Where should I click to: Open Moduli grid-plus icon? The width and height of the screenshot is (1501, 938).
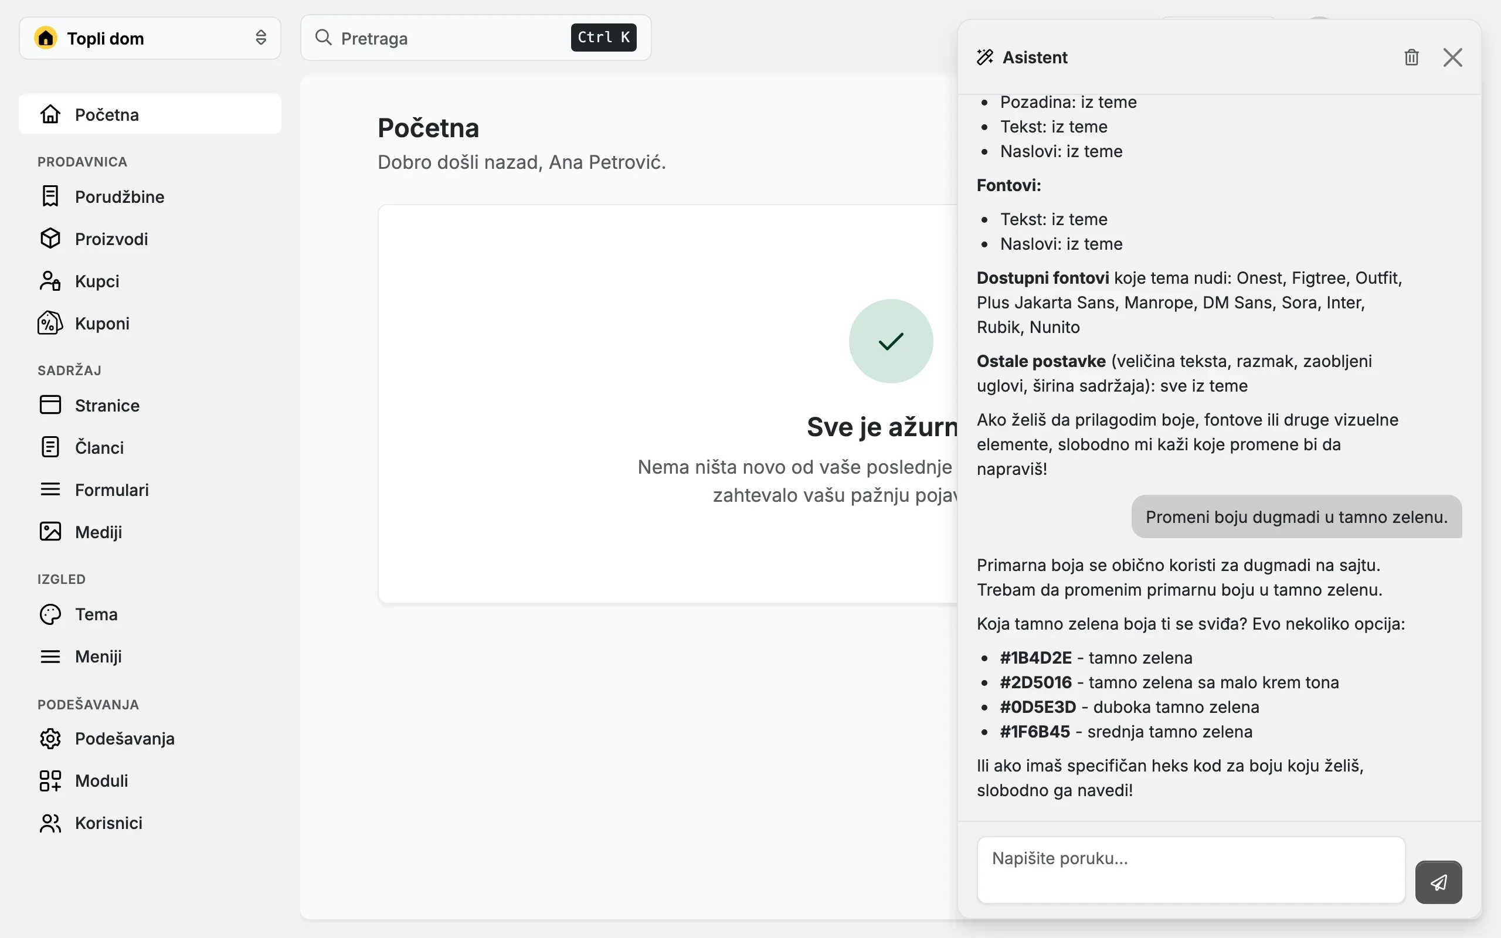click(x=50, y=780)
